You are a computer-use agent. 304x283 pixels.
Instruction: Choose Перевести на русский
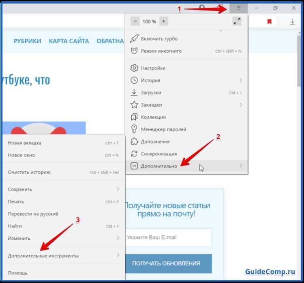pyautogui.click(x=64, y=214)
